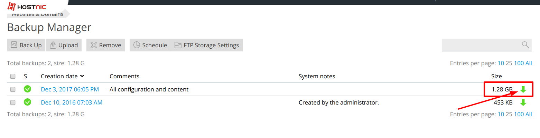540x138 pixels.
Task: Click the Remove button
Action: click(x=106, y=45)
